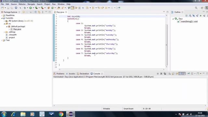Click the Sort alphabetically icon in Outline
The height and width of the screenshot is (117, 208).
click(x=190, y=16)
